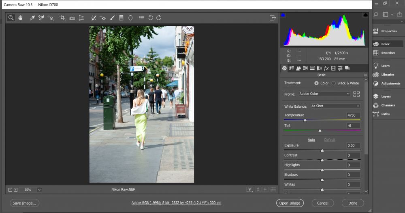This screenshot has width=405, height=213.
Task: Open the Effects (fx) tab
Action: click(326, 68)
